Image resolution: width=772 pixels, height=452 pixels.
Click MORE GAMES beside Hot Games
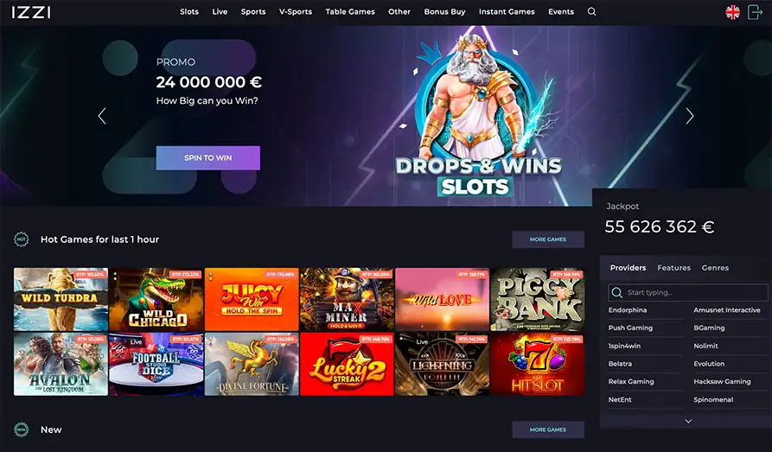pyautogui.click(x=548, y=239)
